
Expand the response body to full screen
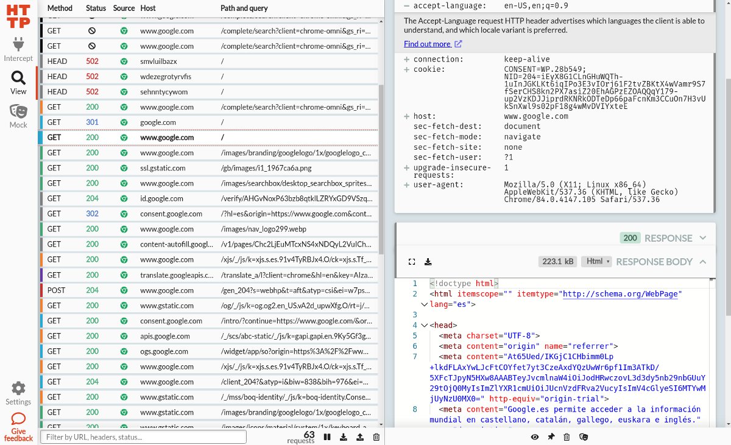point(412,261)
